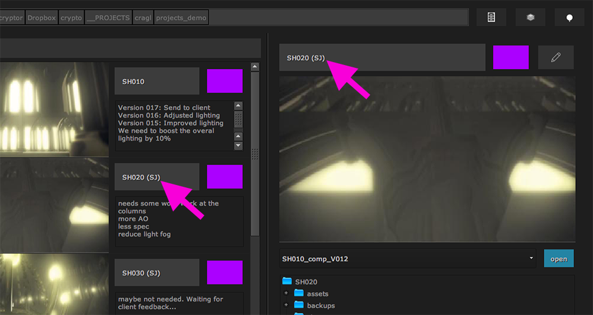Click the film strip icon in top bar

coord(491,18)
